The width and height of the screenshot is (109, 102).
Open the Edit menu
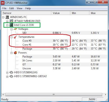[x=11, y=8]
